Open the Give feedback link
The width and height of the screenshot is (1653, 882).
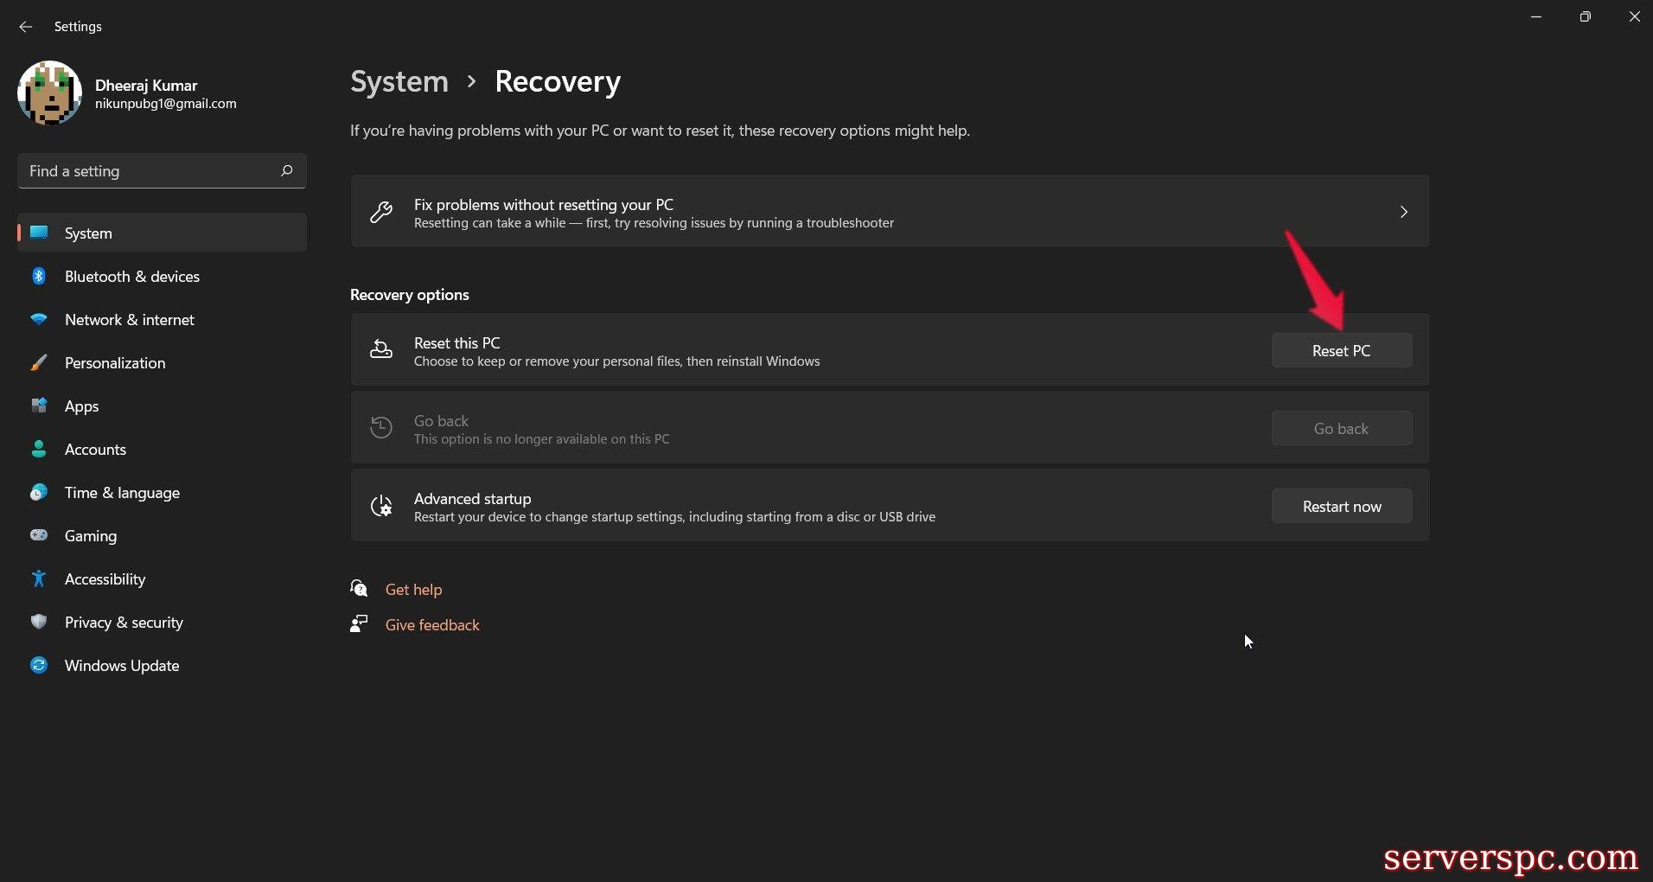(x=431, y=625)
